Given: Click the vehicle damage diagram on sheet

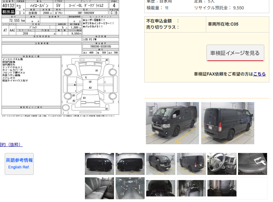Looking at the screenshot, I should [x=90, y=84].
